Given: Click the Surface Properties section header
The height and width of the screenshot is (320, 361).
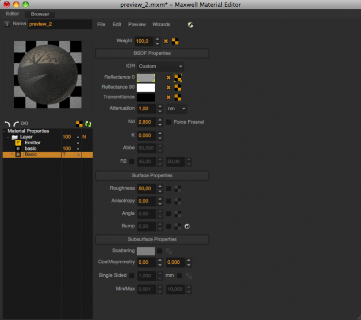Looking at the screenshot, I should [152, 176].
